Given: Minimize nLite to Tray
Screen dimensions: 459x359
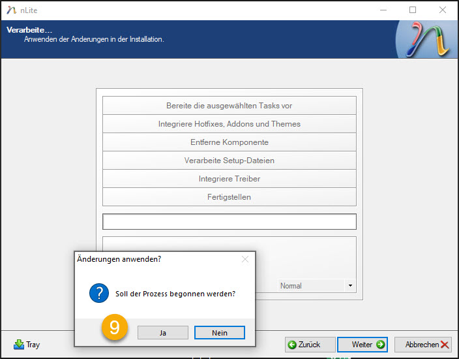Looking at the screenshot, I should click(27, 345).
